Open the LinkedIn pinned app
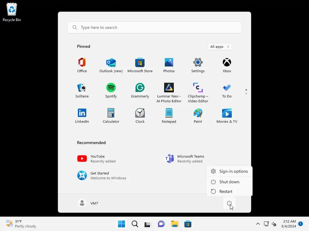The height and width of the screenshot is (231, 309). [82, 116]
